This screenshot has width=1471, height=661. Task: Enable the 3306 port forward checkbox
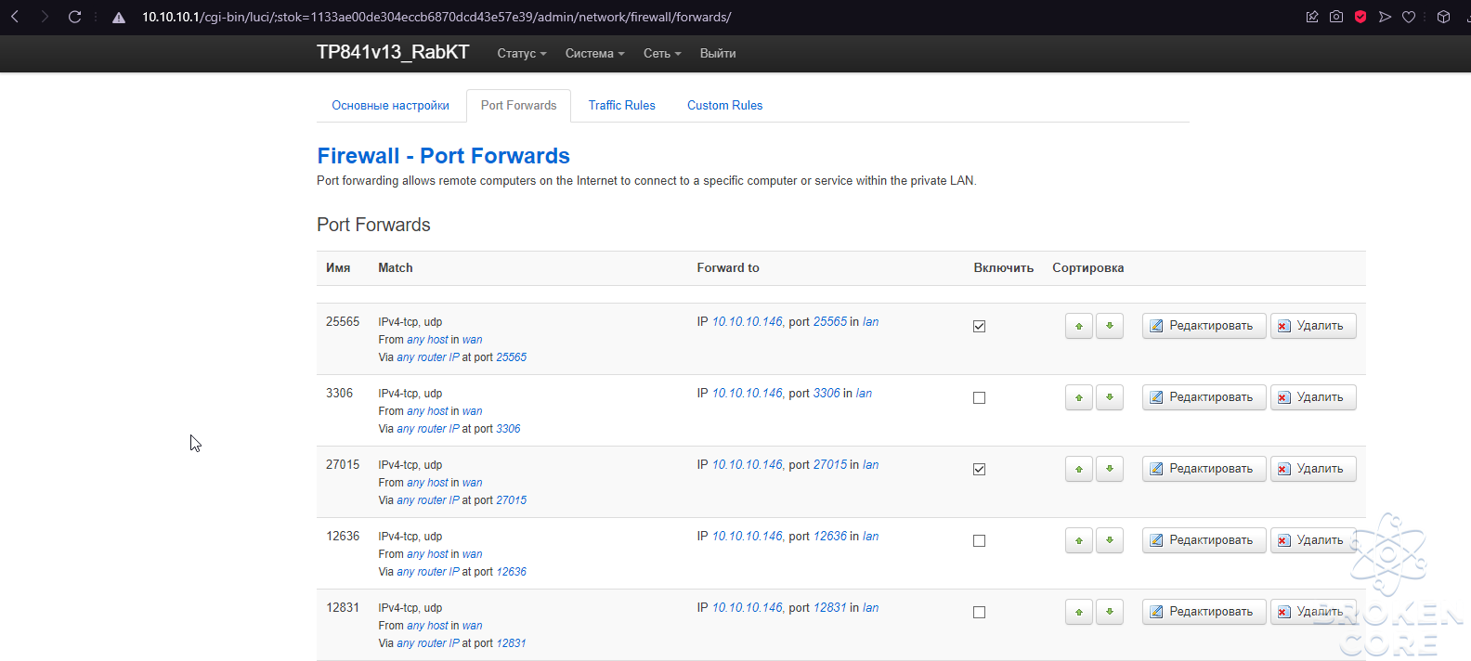click(x=979, y=397)
